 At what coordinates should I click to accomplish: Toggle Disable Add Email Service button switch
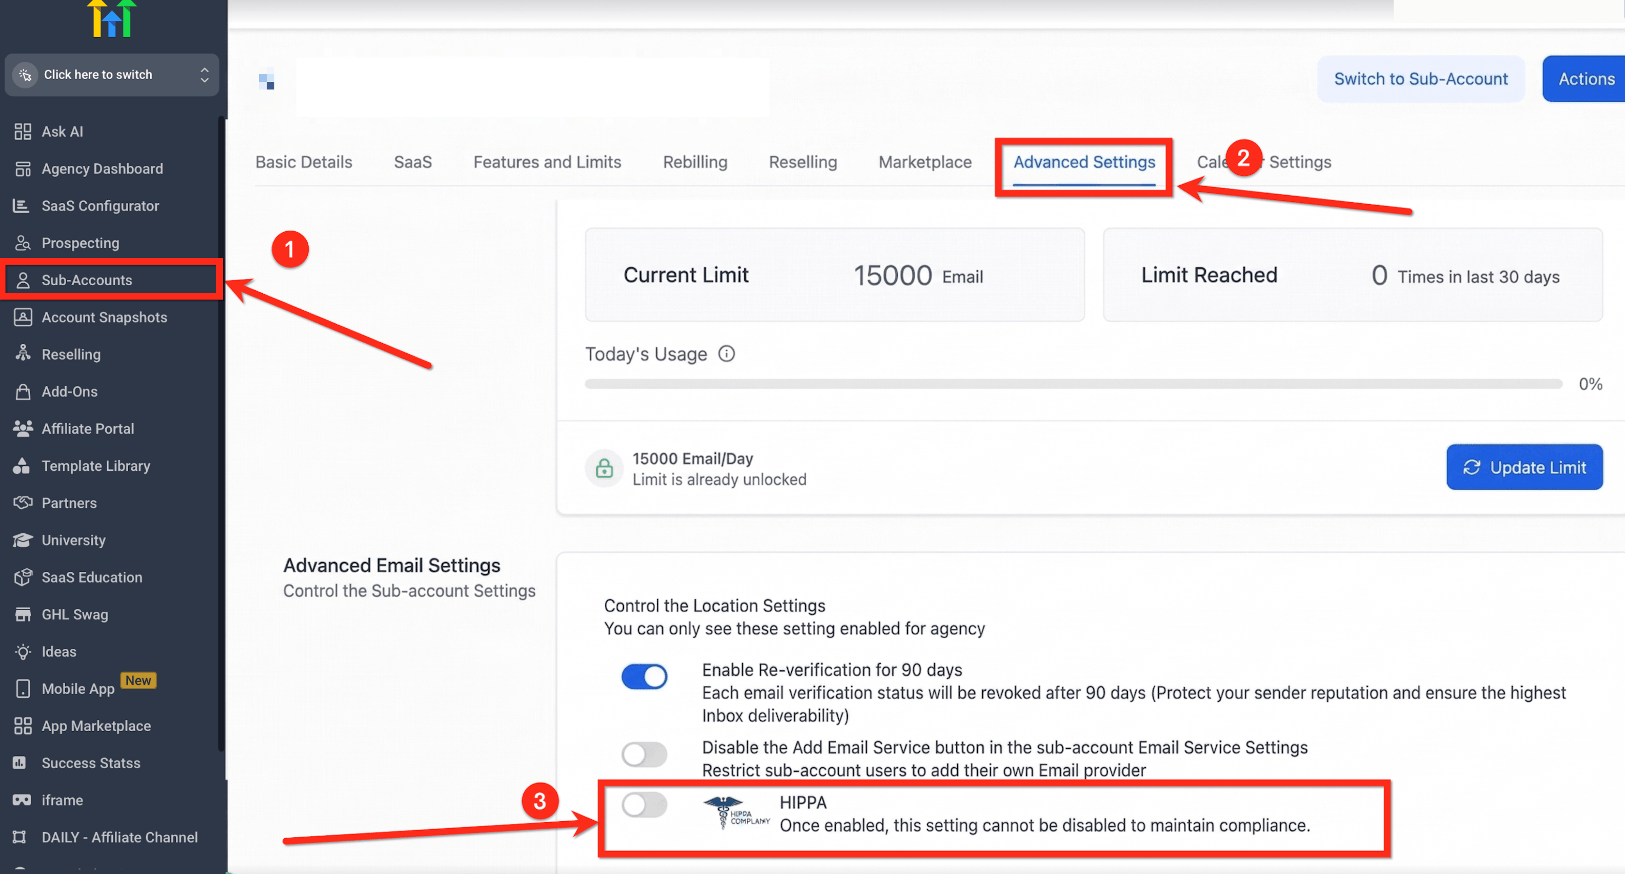[644, 754]
